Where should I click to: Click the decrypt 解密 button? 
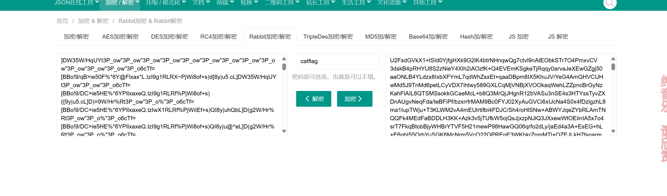point(314,99)
